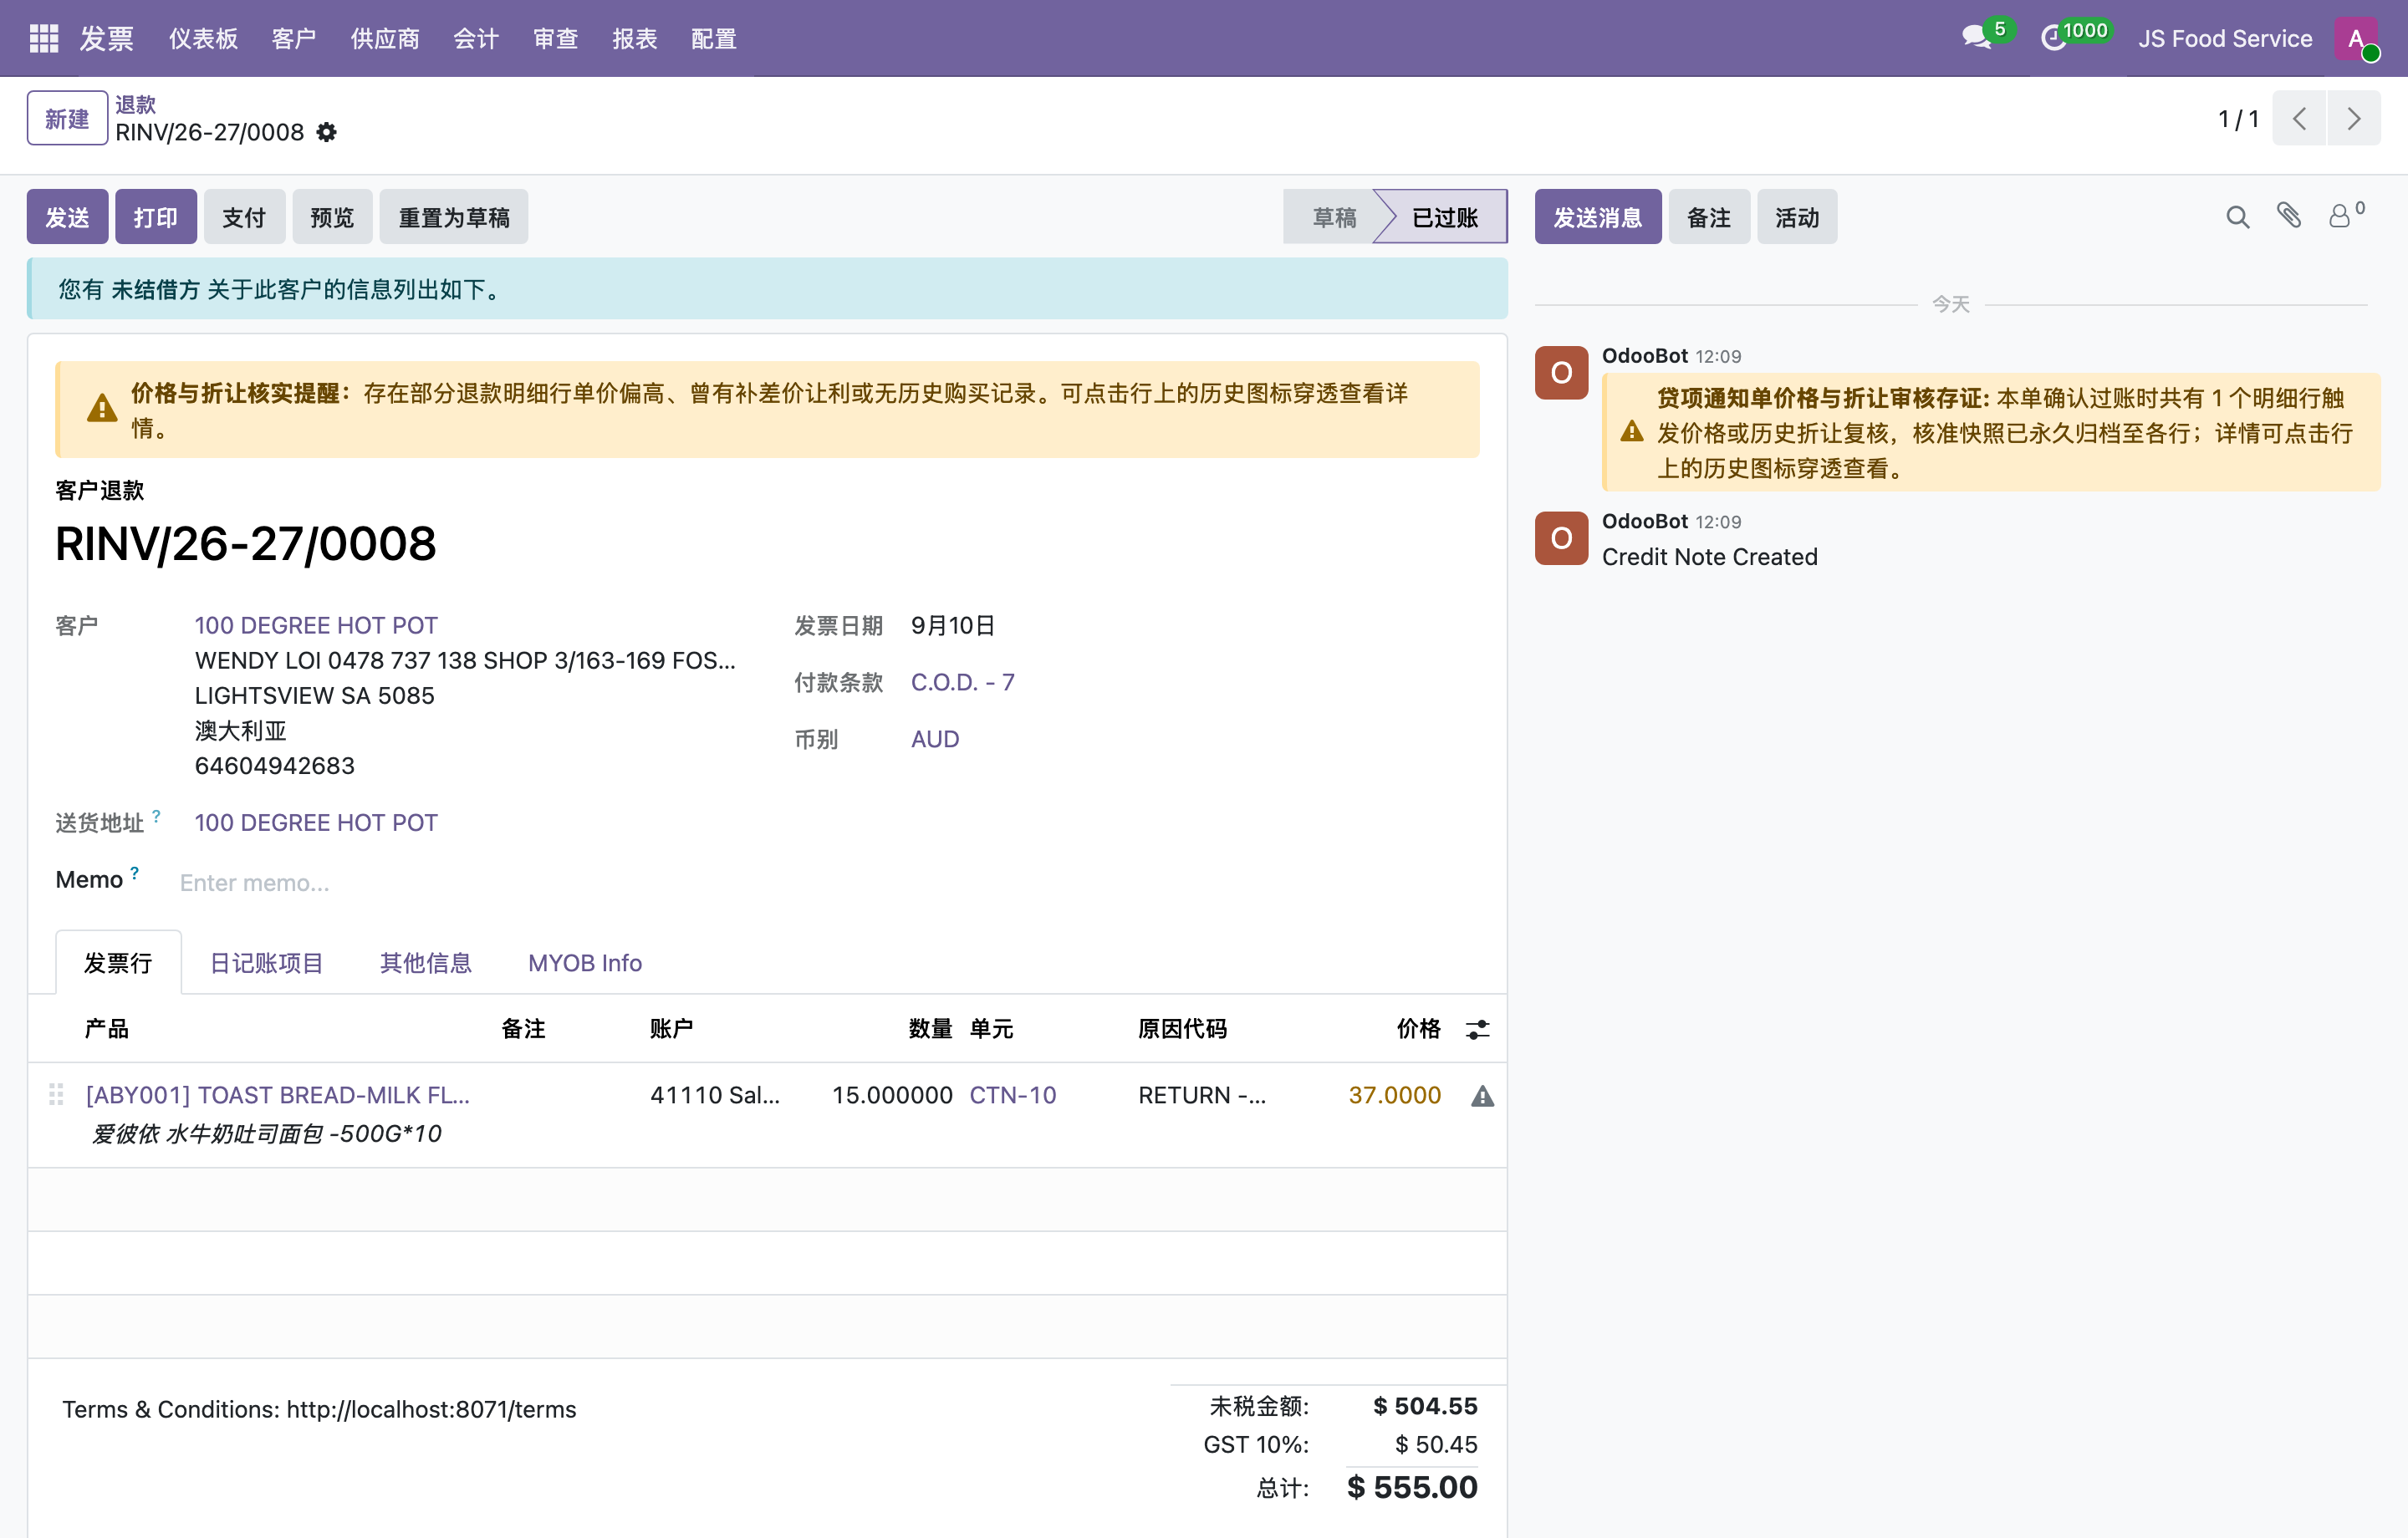
Task: Click the $ 555.00 total amount
Action: 1412,1487
